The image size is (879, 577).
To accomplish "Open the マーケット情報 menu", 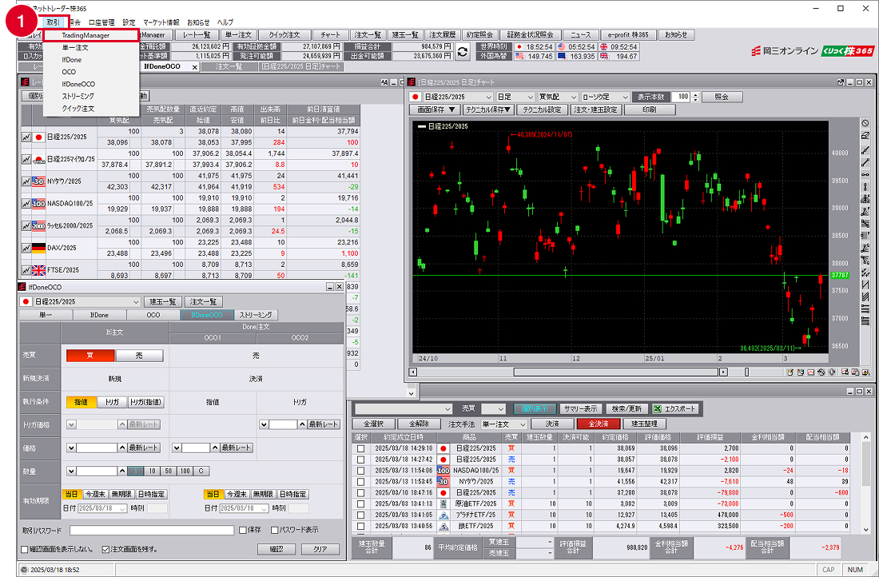I will pyautogui.click(x=161, y=22).
